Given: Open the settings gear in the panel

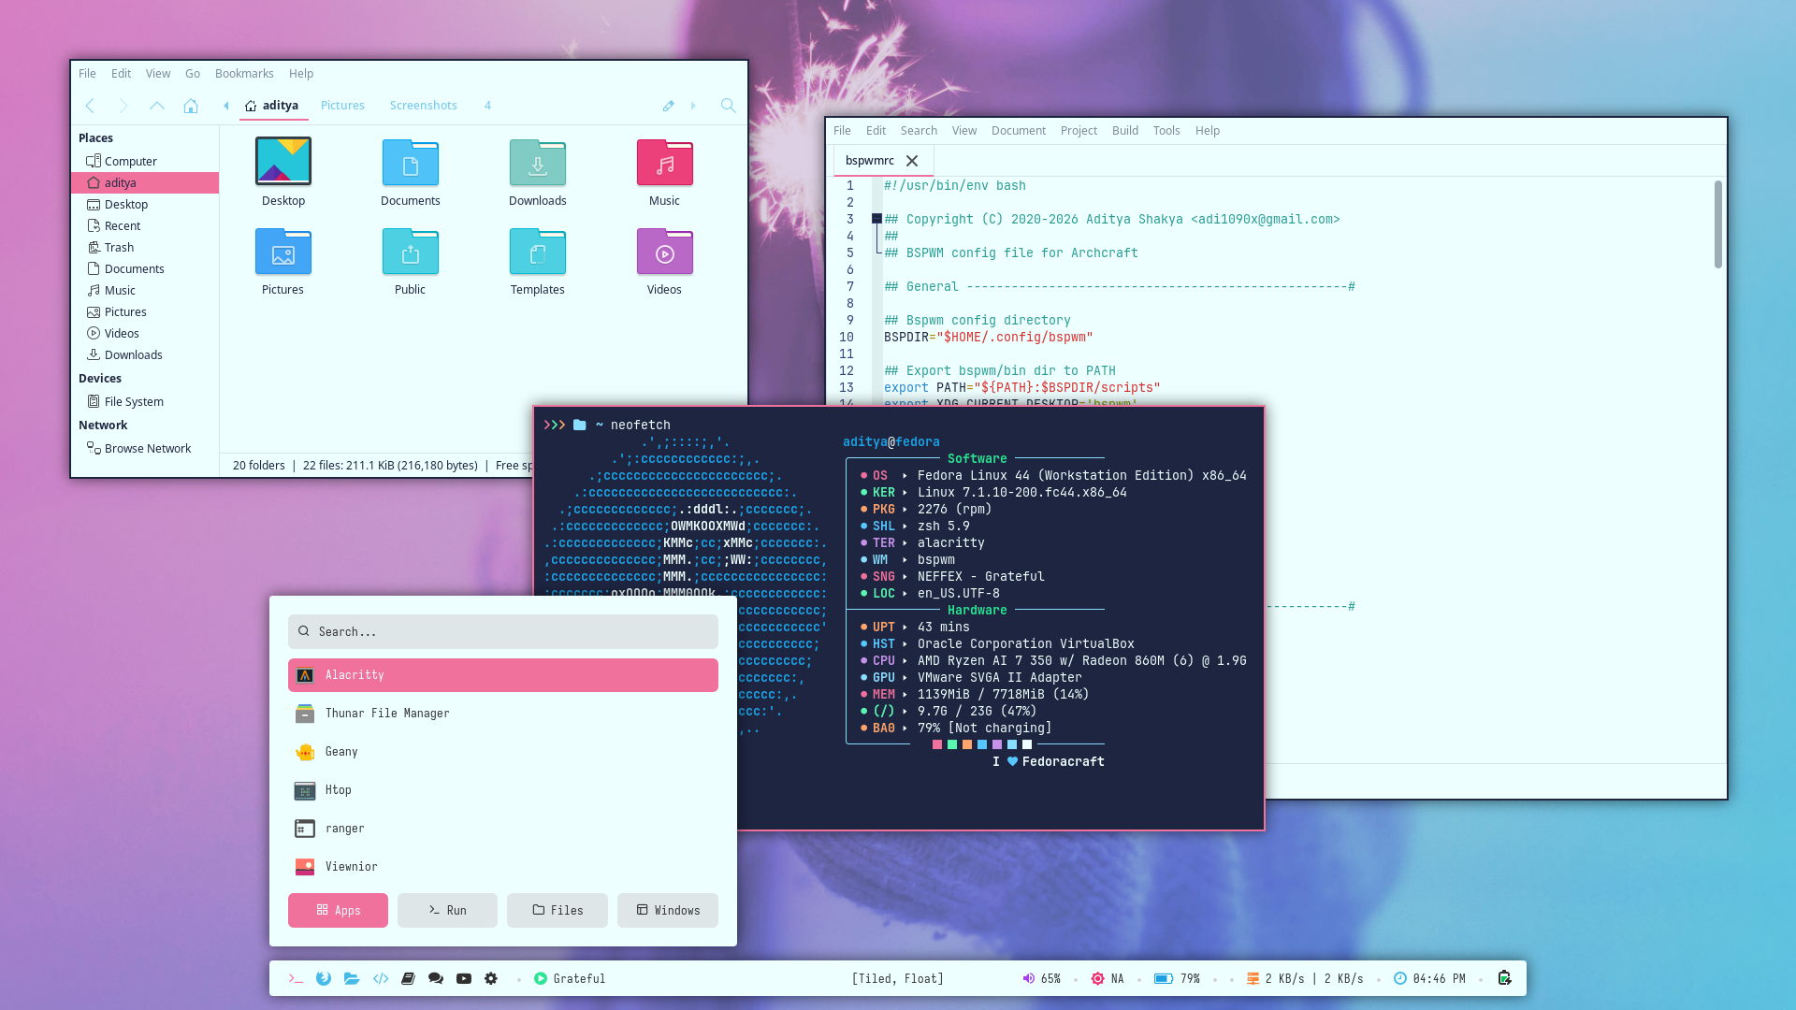Looking at the screenshot, I should point(491,978).
